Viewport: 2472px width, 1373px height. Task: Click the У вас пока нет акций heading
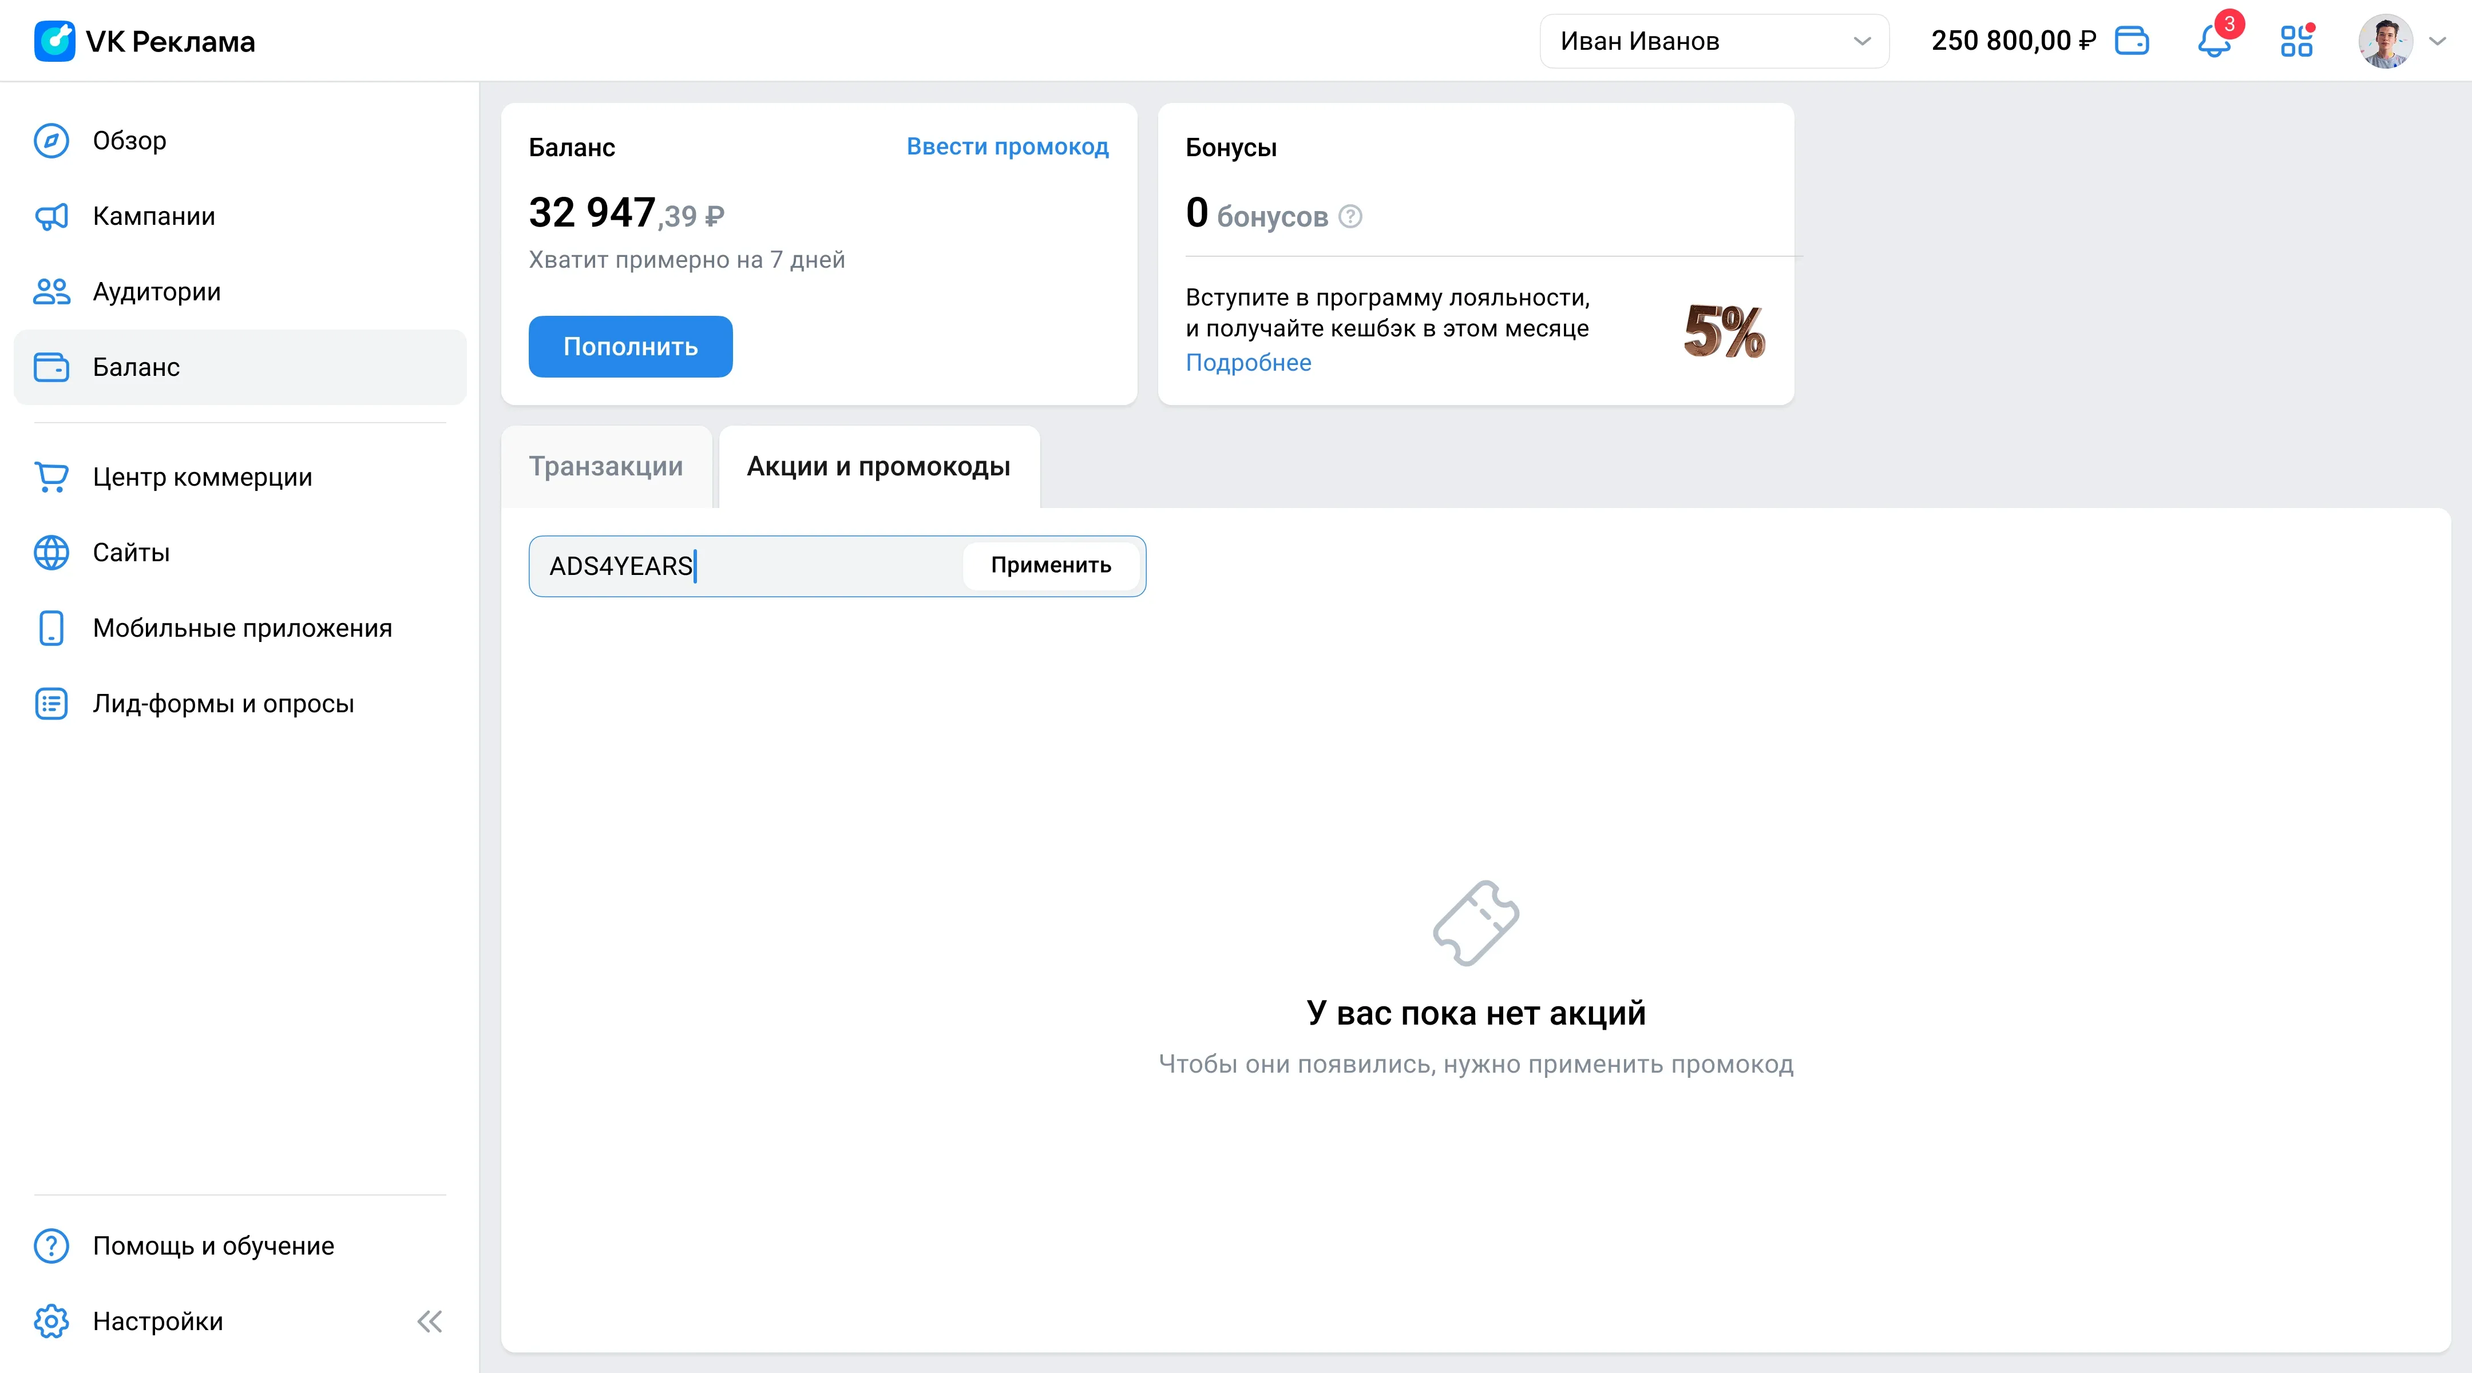point(1476,1013)
